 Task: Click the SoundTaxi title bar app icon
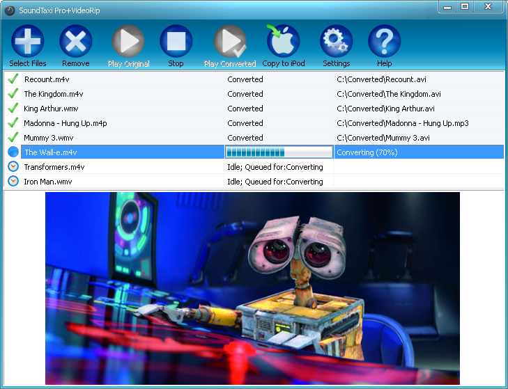pos(9,9)
